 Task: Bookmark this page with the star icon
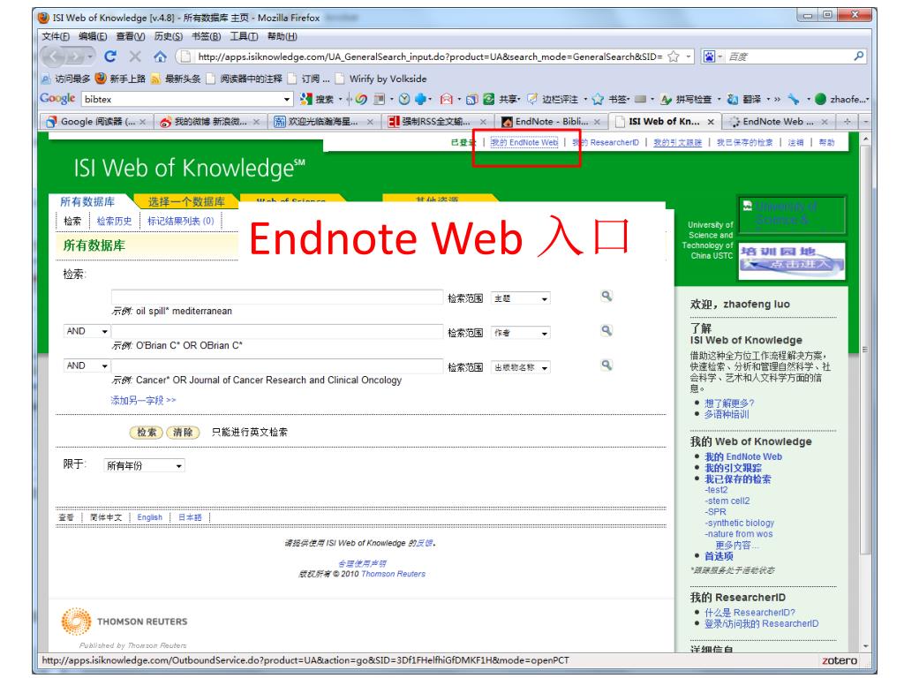[673, 56]
